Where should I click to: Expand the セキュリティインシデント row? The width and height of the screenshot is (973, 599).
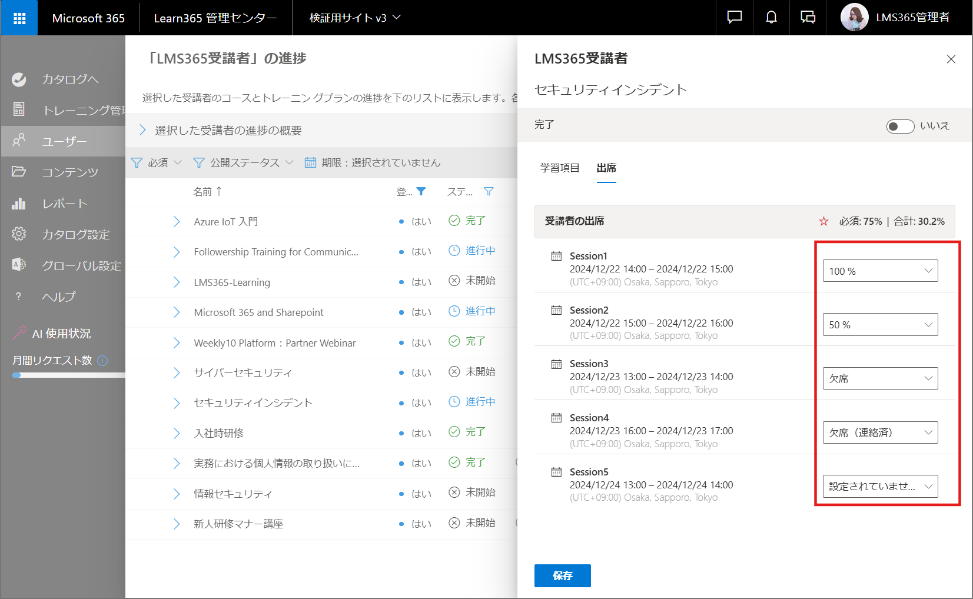tap(177, 403)
